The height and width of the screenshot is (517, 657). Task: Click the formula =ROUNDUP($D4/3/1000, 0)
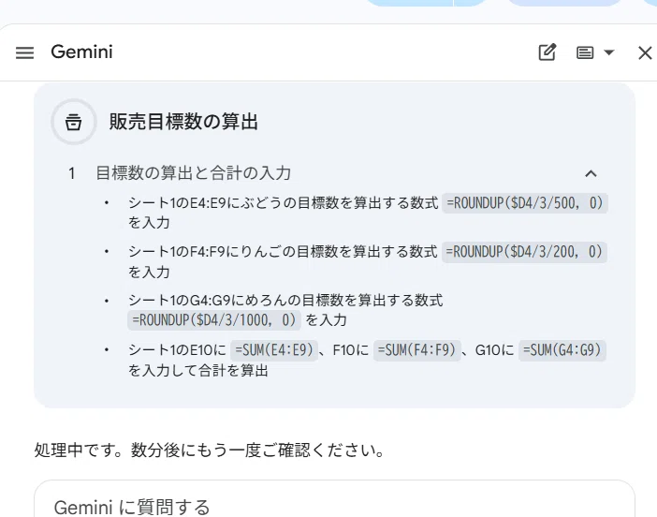(x=214, y=320)
